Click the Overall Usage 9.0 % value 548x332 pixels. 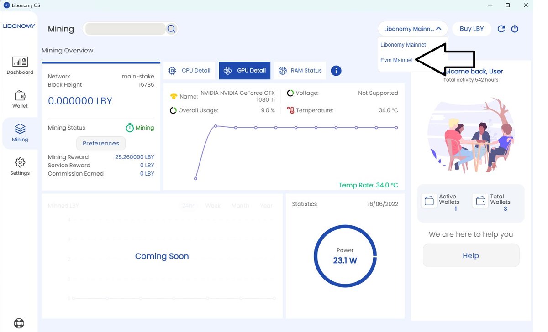pos(268,110)
